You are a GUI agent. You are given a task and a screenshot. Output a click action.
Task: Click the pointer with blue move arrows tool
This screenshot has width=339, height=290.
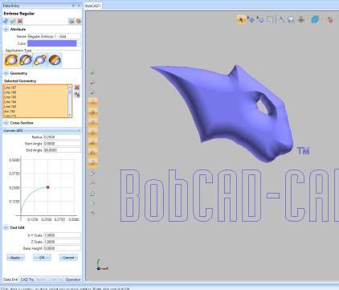(x=251, y=19)
